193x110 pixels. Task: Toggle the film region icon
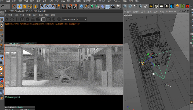(49, 19)
